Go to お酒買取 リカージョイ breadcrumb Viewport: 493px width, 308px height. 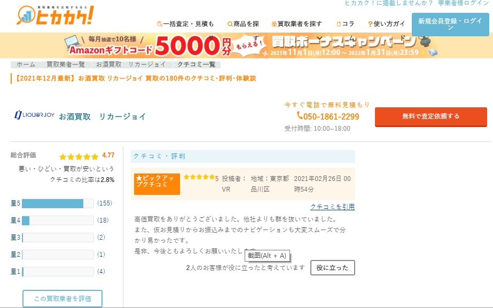tap(131, 65)
